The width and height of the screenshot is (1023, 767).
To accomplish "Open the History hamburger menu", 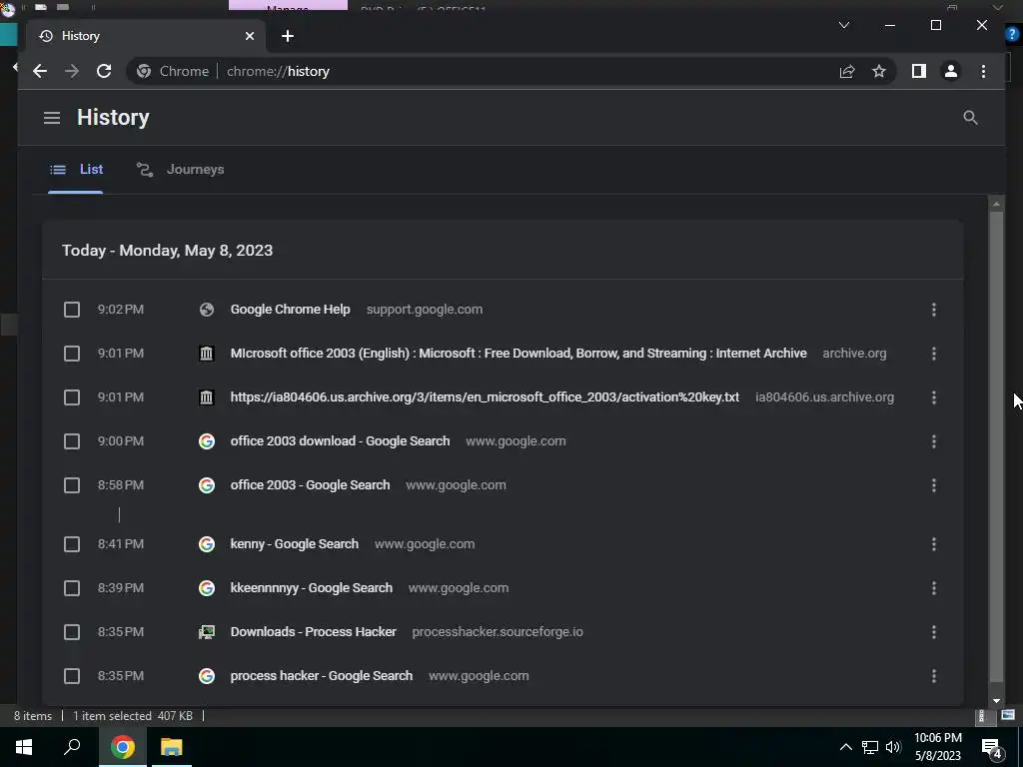I will click(x=52, y=118).
